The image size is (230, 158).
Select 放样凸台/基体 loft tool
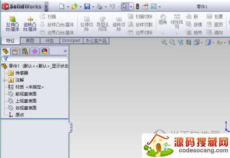coord(57,25)
